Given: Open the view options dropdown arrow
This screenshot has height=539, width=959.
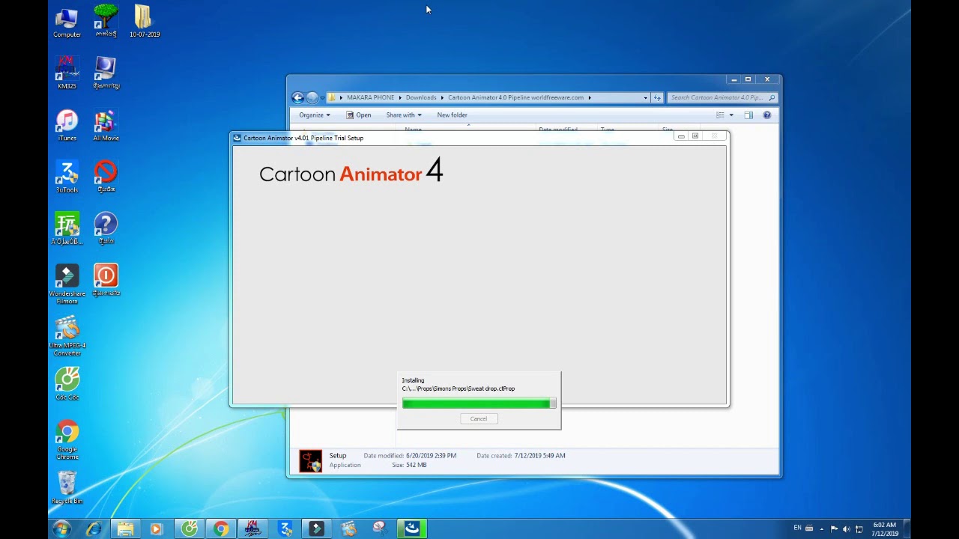Looking at the screenshot, I should (731, 115).
